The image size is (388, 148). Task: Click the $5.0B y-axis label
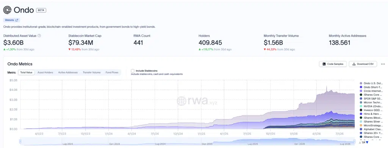click(x=13, y=80)
